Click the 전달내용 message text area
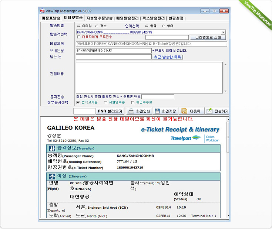Viewport: 272px width, 229px height. [149, 77]
